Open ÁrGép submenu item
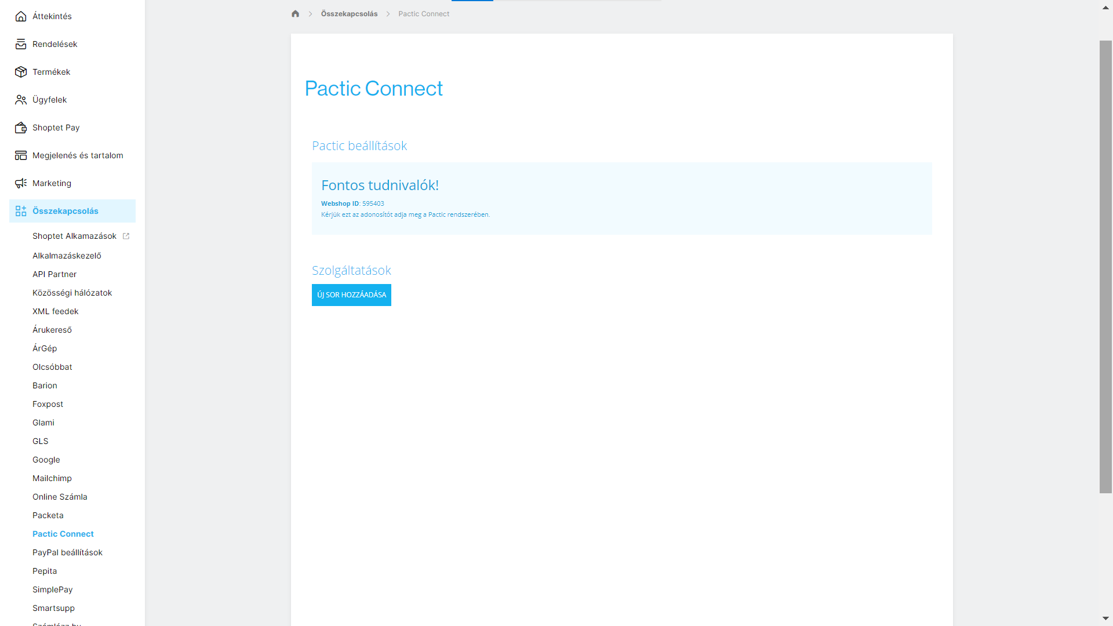Image resolution: width=1113 pixels, height=626 pixels. (45, 348)
